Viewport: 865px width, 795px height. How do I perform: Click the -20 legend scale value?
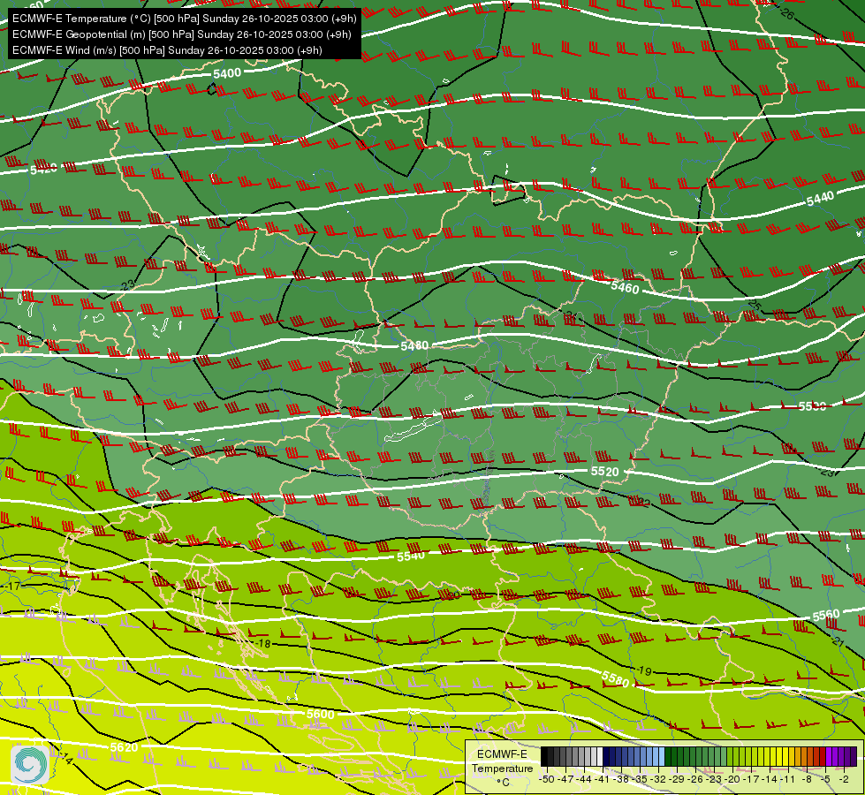point(732,779)
